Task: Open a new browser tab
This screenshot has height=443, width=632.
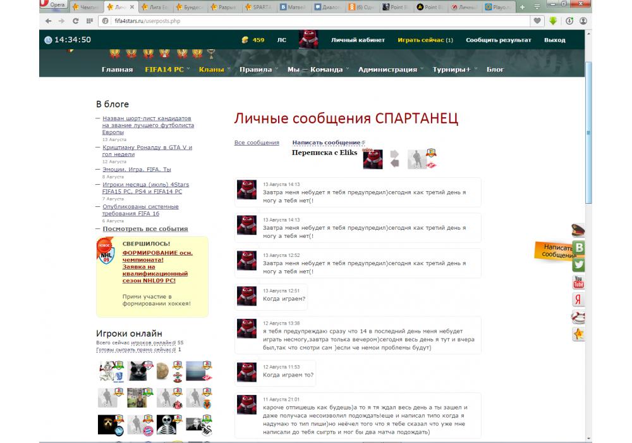Action: [522, 7]
